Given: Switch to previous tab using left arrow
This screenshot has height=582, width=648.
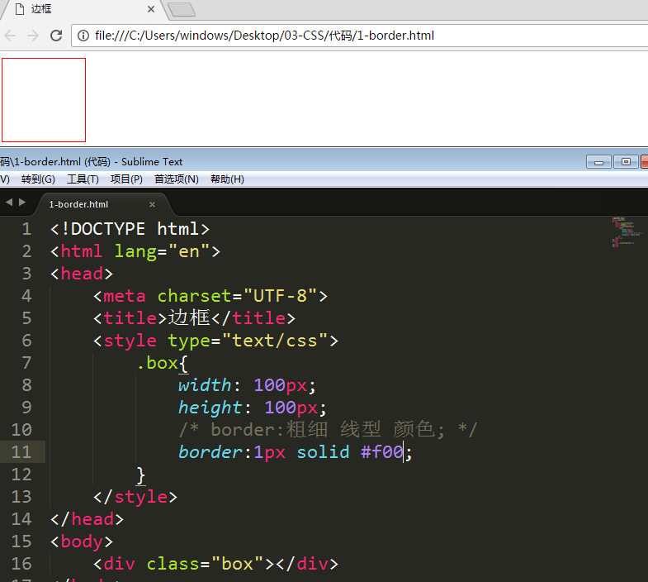Looking at the screenshot, I should [8, 203].
